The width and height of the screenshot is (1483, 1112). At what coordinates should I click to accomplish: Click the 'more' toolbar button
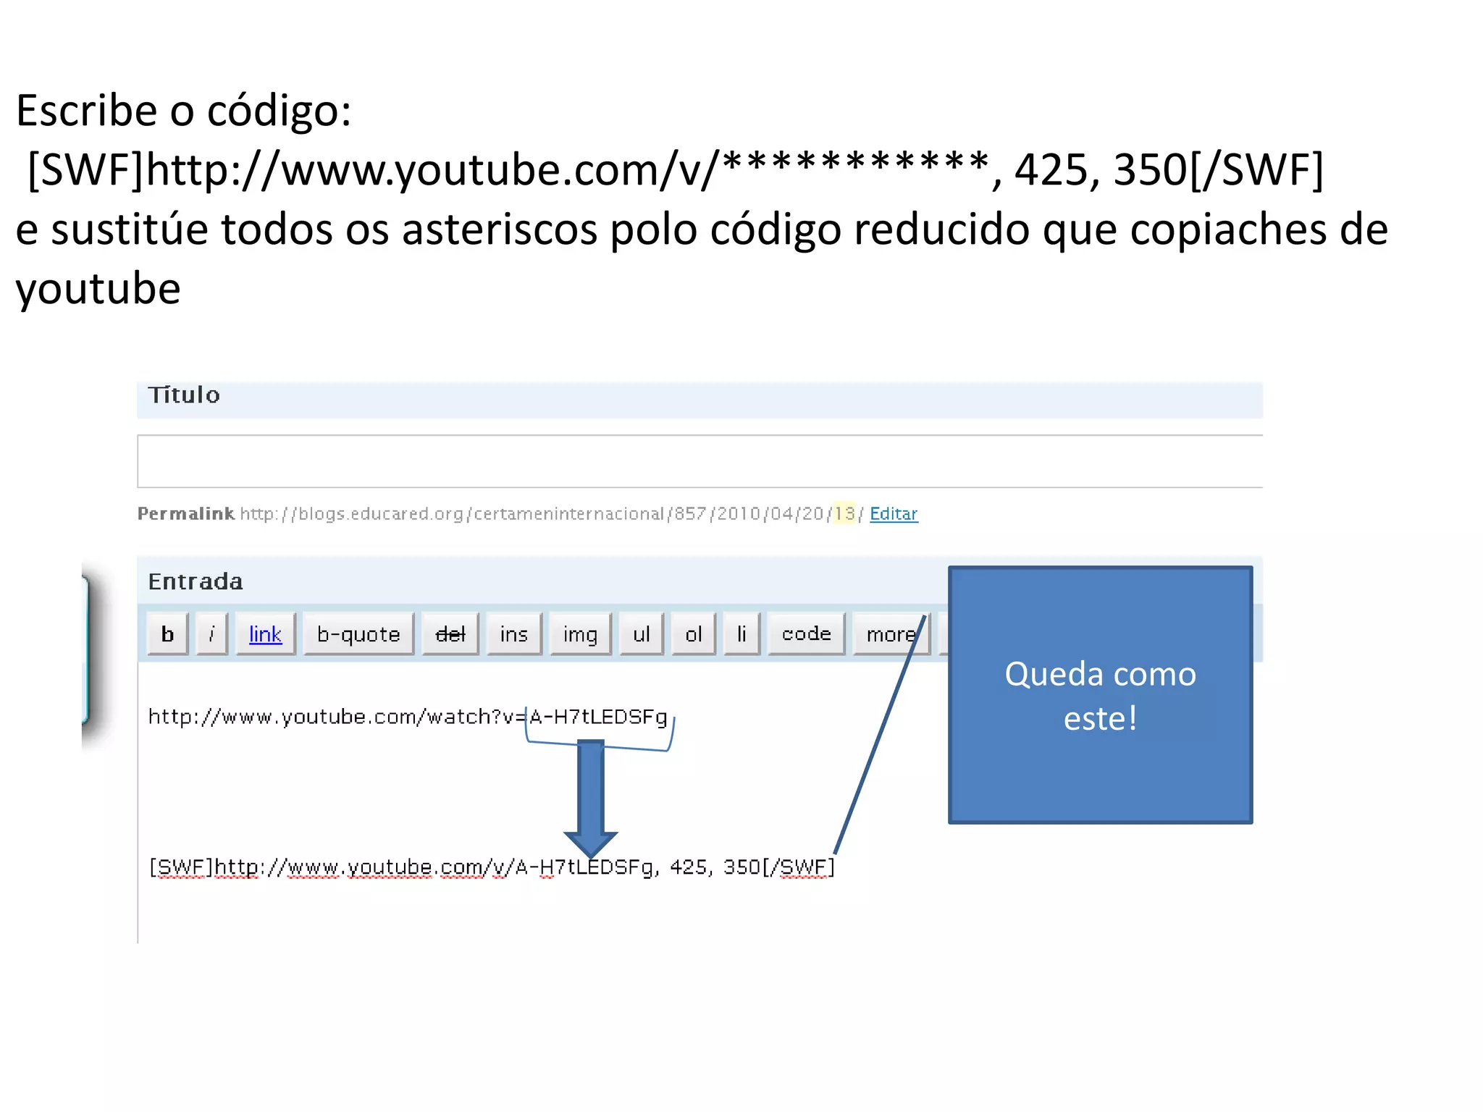point(891,634)
